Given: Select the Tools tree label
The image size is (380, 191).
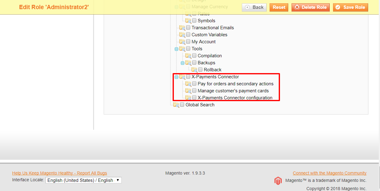Looking at the screenshot, I should coord(197,49).
